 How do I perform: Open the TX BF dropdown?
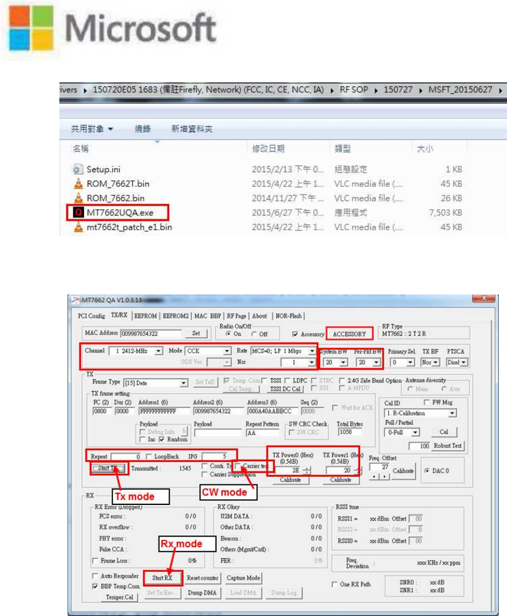coord(435,362)
